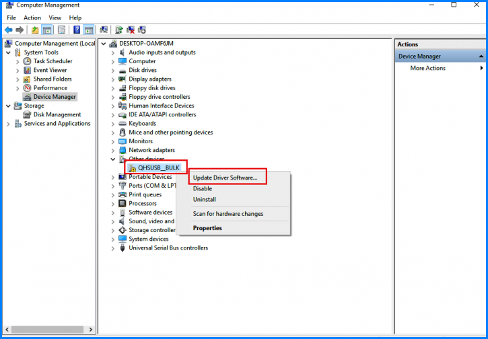Click the QHSUSB__BULK device name
The width and height of the screenshot is (488, 339).
[x=159, y=168]
